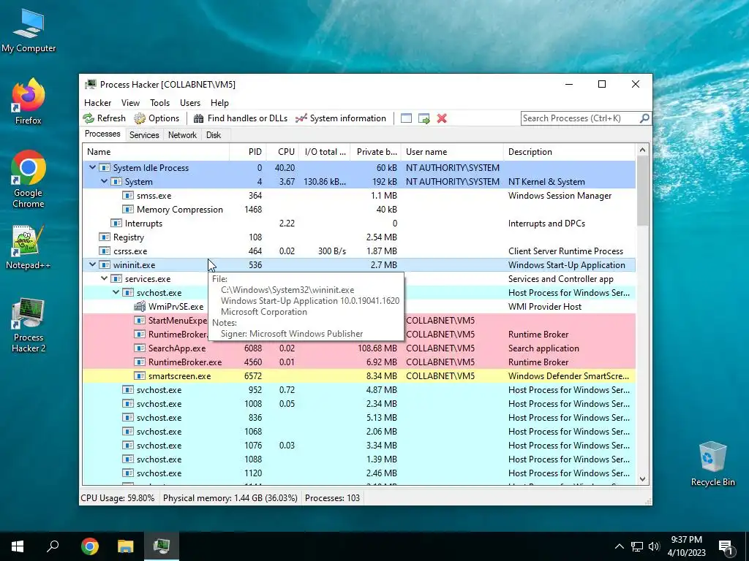The image size is (749, 561).
Task: Click find window and thread icon
Action: click(x=424, y=118)
